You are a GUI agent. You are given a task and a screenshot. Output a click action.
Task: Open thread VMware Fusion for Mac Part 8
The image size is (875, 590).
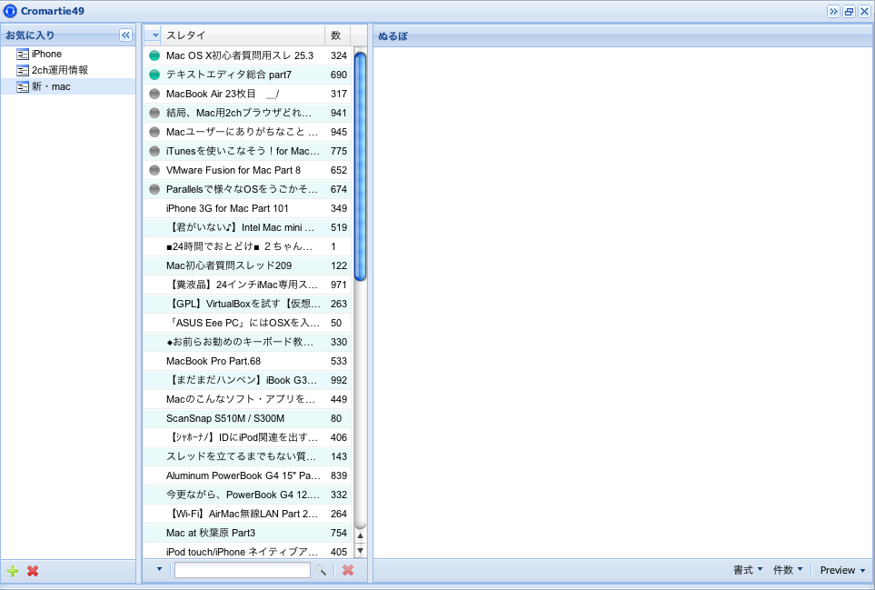point(234,170)
